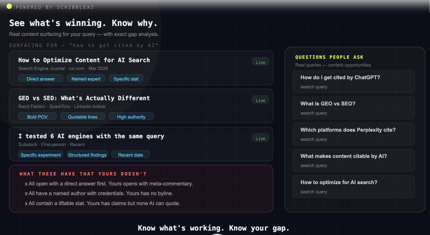This screenshot has width=430, height=235.
Task: Click the 'QUESTIONS PEOPLE ASK' heading
Action: coord(329,57)
